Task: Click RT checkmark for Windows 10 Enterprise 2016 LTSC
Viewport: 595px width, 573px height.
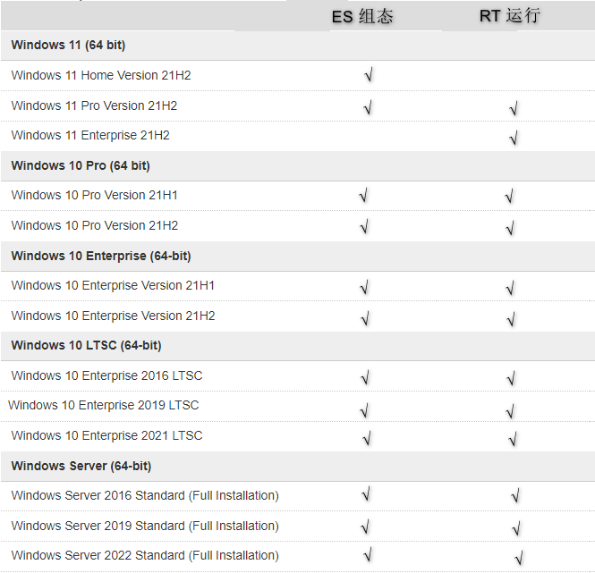Action: point(511,378)
